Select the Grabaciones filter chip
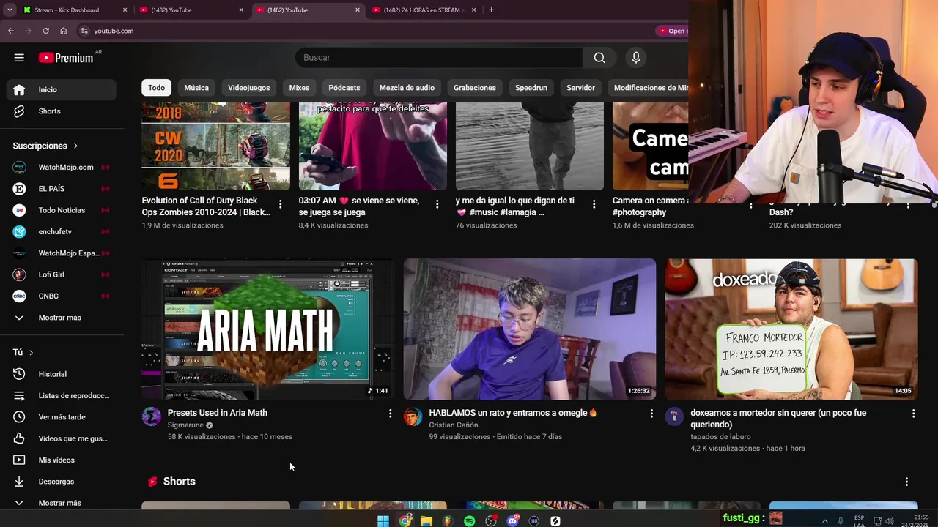Screen dimensions: 938x527 click(x=475, y=88)
